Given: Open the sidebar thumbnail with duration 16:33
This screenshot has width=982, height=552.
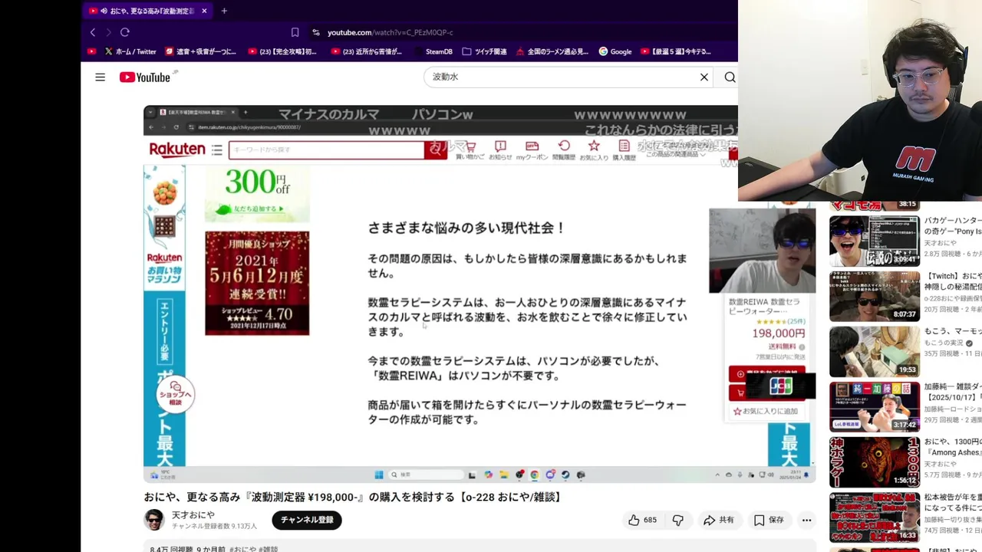Looking at the screenshot, I should (x=874, y=517).
